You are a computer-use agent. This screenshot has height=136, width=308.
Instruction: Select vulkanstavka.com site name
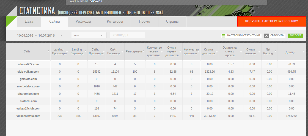coord(28,116)
